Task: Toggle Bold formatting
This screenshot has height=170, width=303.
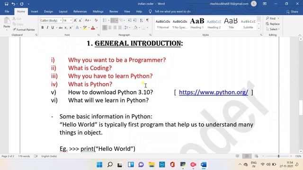Action: pos(43,27)
